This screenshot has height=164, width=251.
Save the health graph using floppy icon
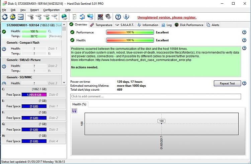click(x=74, y=111)
